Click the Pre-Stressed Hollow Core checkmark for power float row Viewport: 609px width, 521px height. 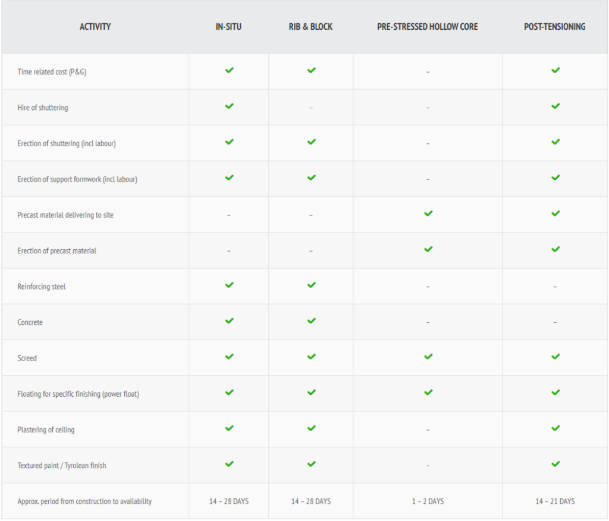[x=428, y=393]
